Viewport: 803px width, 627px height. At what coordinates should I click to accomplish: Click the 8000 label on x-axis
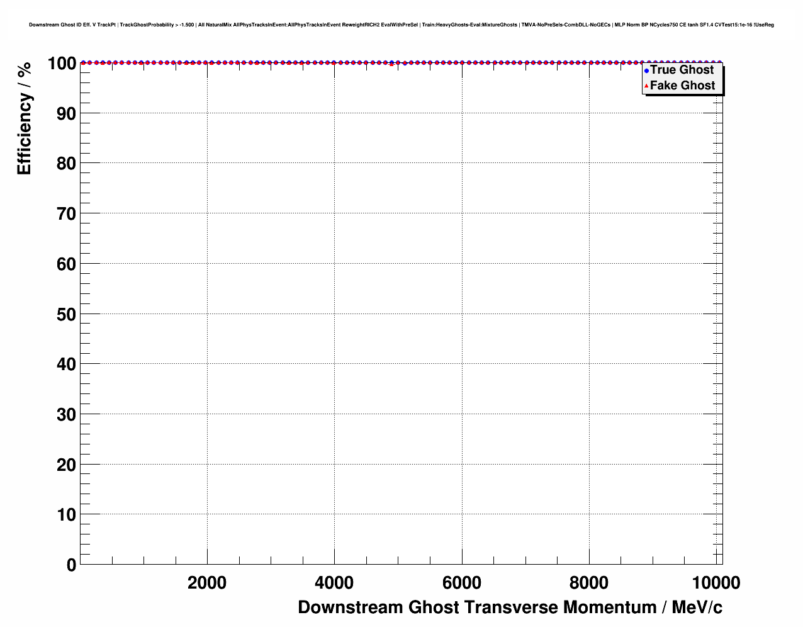point(589,583)
